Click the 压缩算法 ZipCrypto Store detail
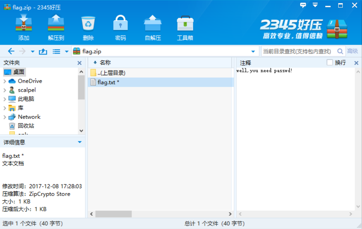This screenshot has width=362, height=229. tap(36, 194)
